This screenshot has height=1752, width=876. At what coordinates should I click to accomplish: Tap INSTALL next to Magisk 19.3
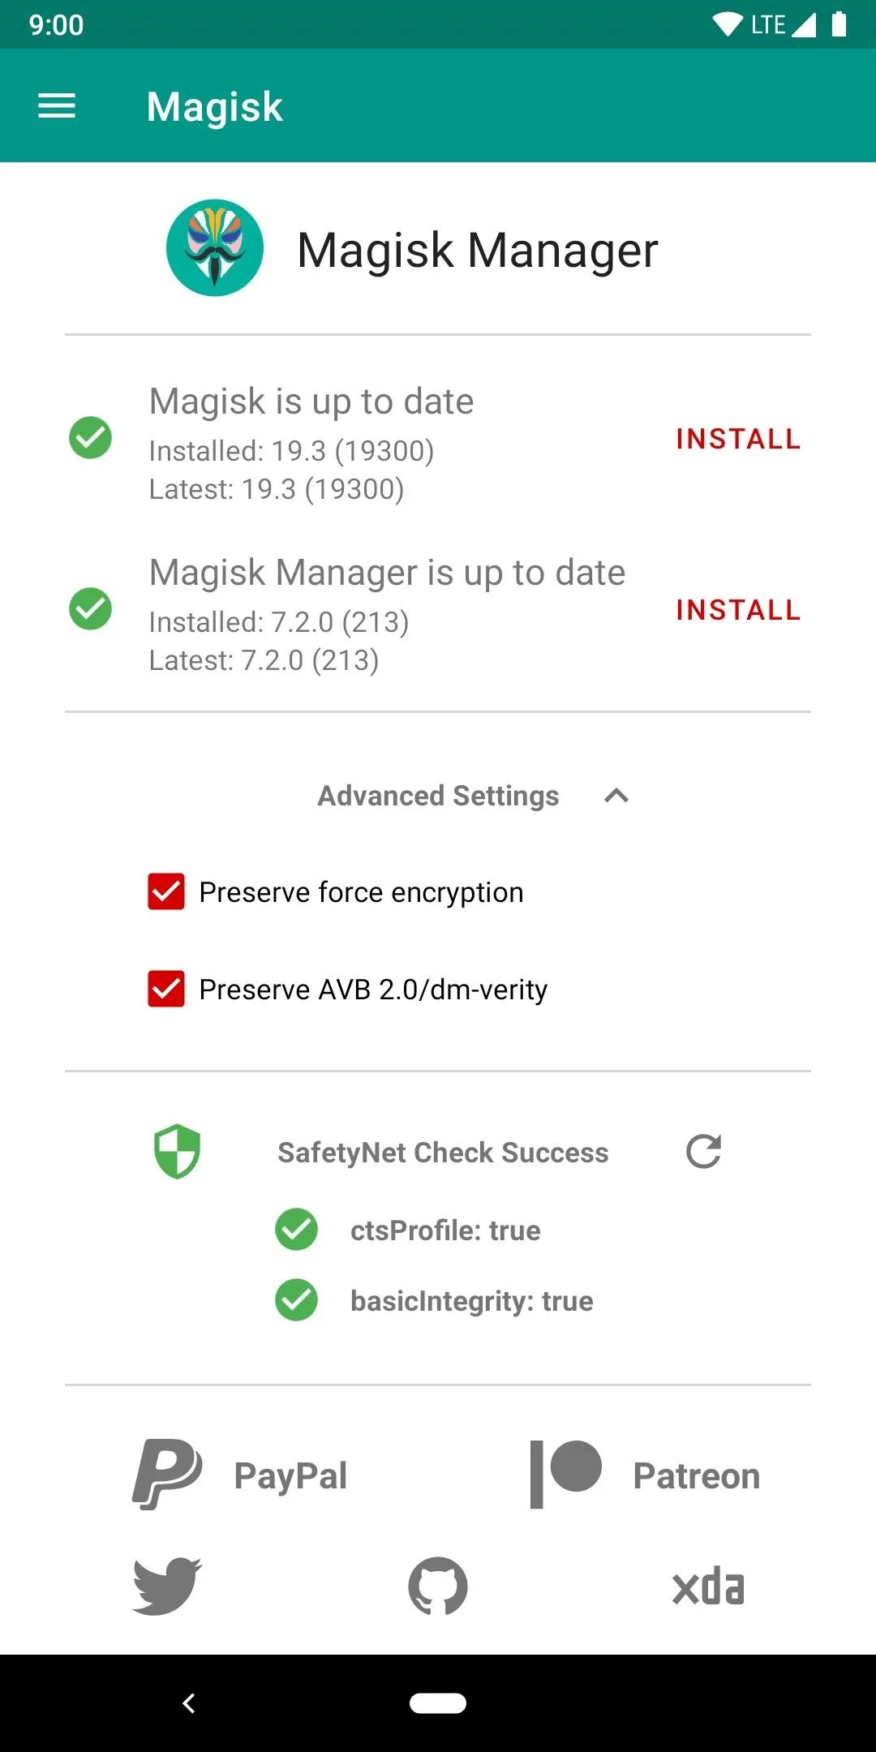click(x=738, y=439)
